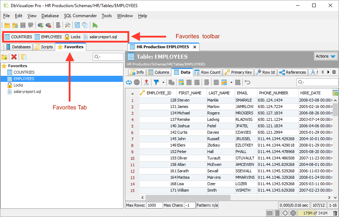339x217 pixels.
Task: Click the new favorites folder icon
Action: pyautogui.click(x=5, y=57)
